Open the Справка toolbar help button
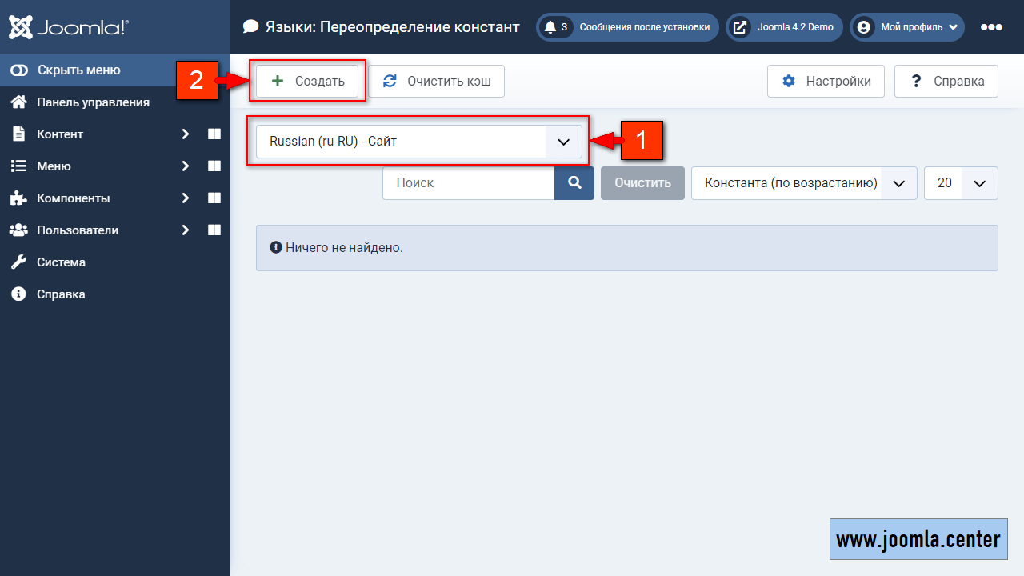This screenshot has height=576, width=1024. pos(946,81)
